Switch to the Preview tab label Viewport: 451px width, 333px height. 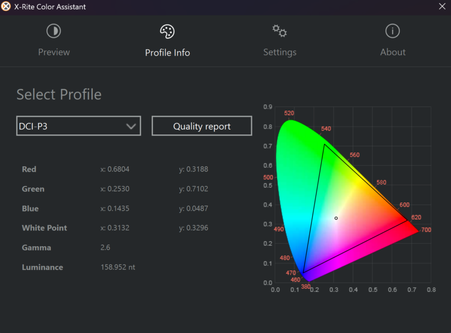coord(54,52)
